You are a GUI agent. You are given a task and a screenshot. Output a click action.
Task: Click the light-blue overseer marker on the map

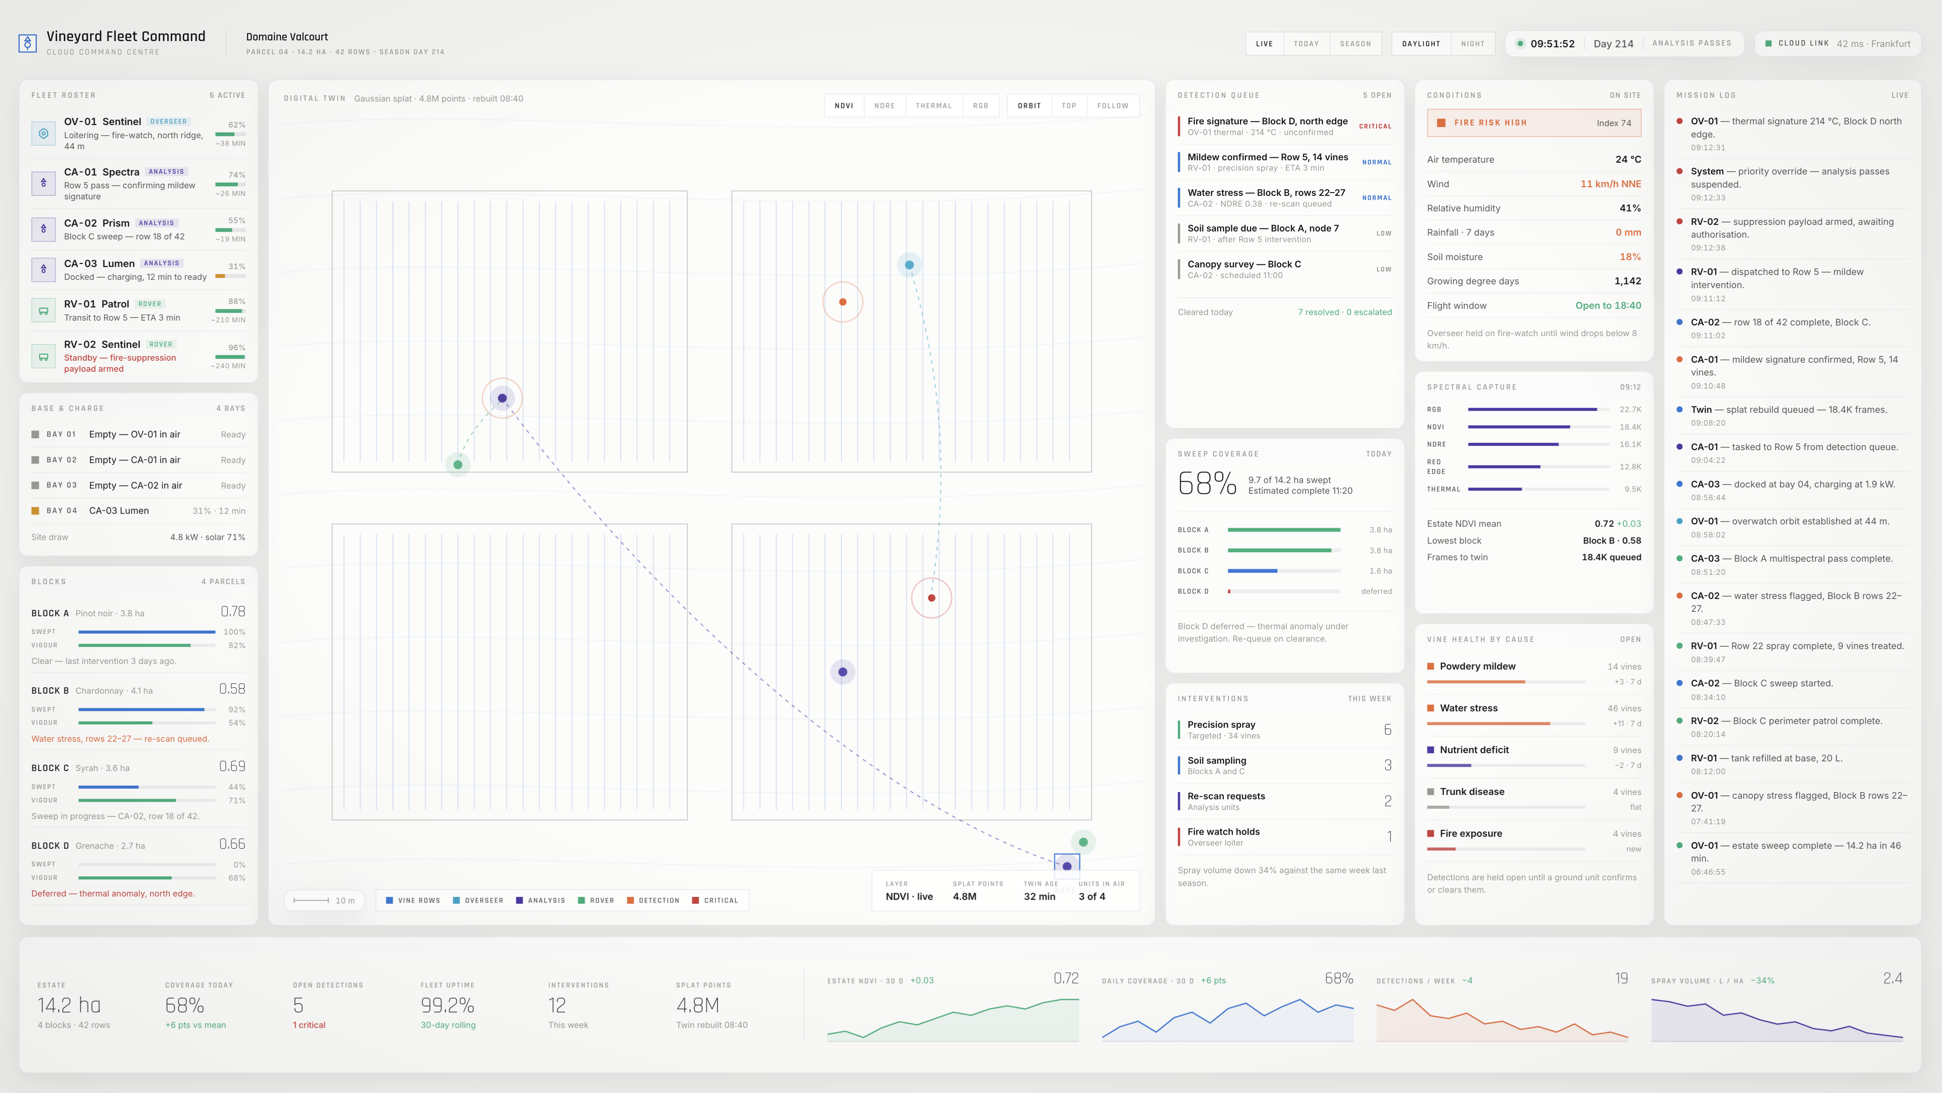(x=909, y=265)
